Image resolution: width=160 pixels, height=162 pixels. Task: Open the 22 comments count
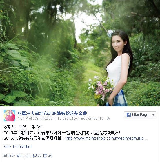pos(39,156)
